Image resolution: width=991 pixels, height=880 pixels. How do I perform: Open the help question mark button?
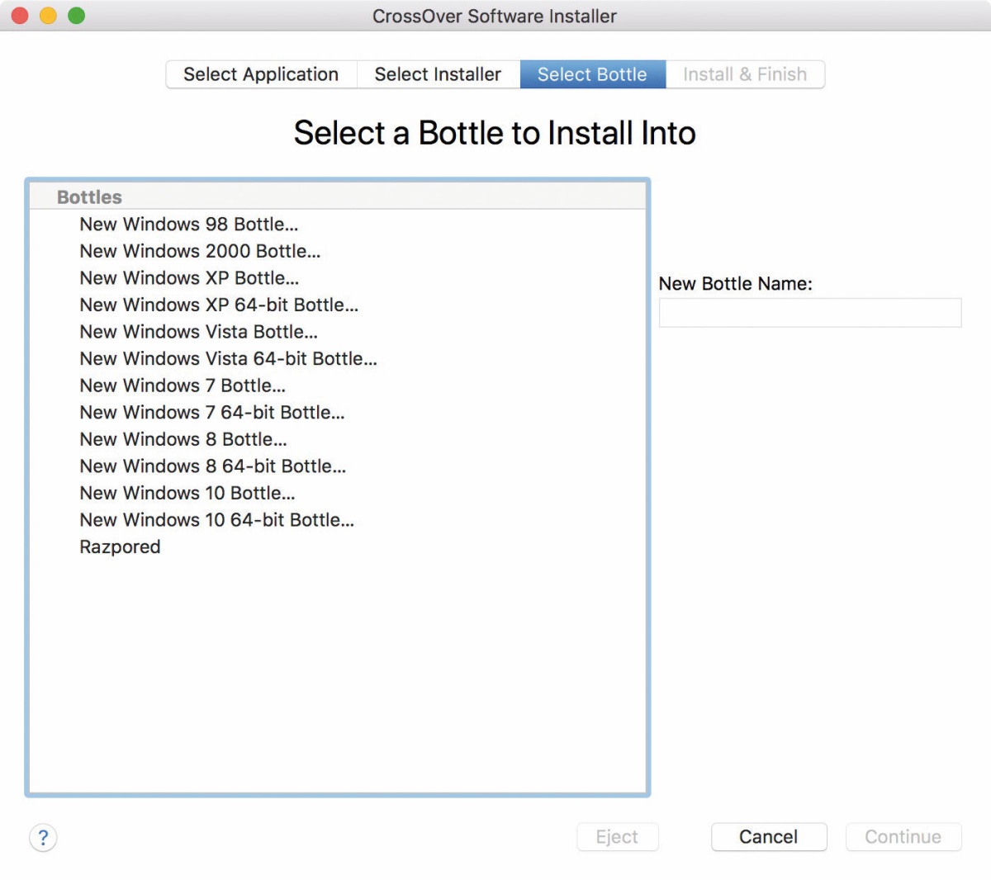[x=43, y=837]
